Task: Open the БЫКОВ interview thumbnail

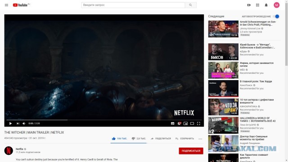Action: tap(223, 52)
